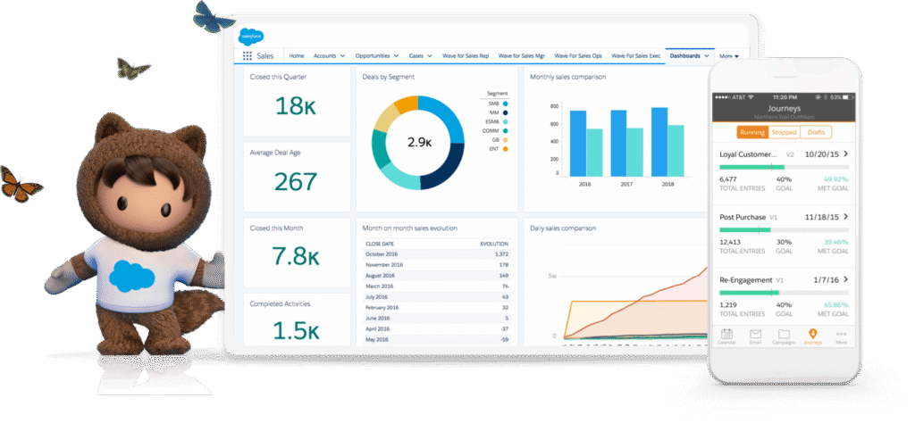This screenshot has width=915, height=423.
Task: Click the donut chart center 2.9K
Action: pos(418,143)
